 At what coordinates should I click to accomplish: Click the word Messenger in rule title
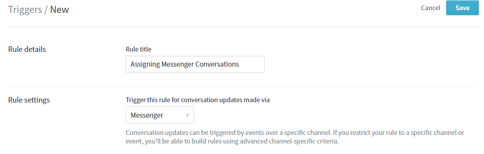[177, 64]
